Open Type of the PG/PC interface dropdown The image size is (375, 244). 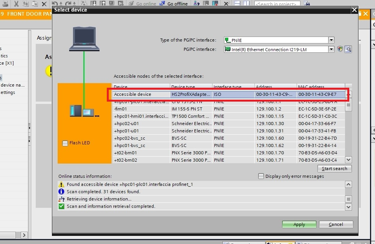pos(331,40)
